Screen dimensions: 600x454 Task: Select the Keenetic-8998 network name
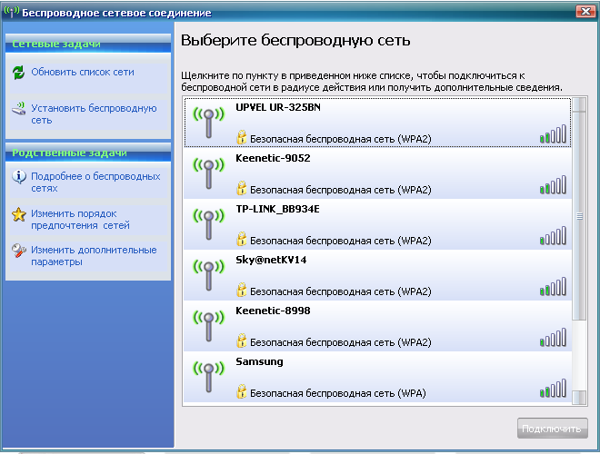pos(273,311)
